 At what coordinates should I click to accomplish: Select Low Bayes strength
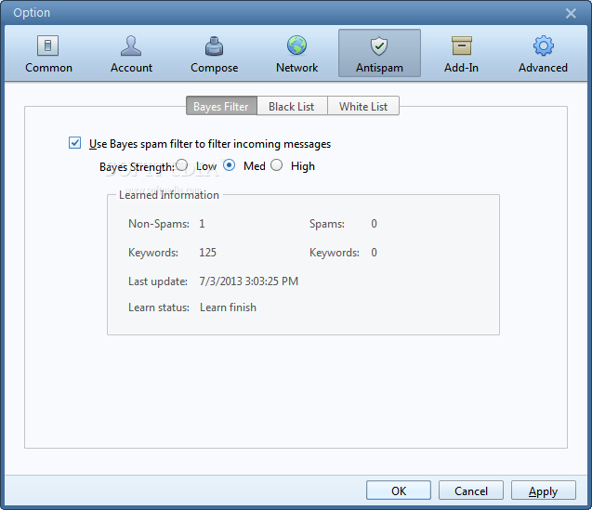(181, 165)
